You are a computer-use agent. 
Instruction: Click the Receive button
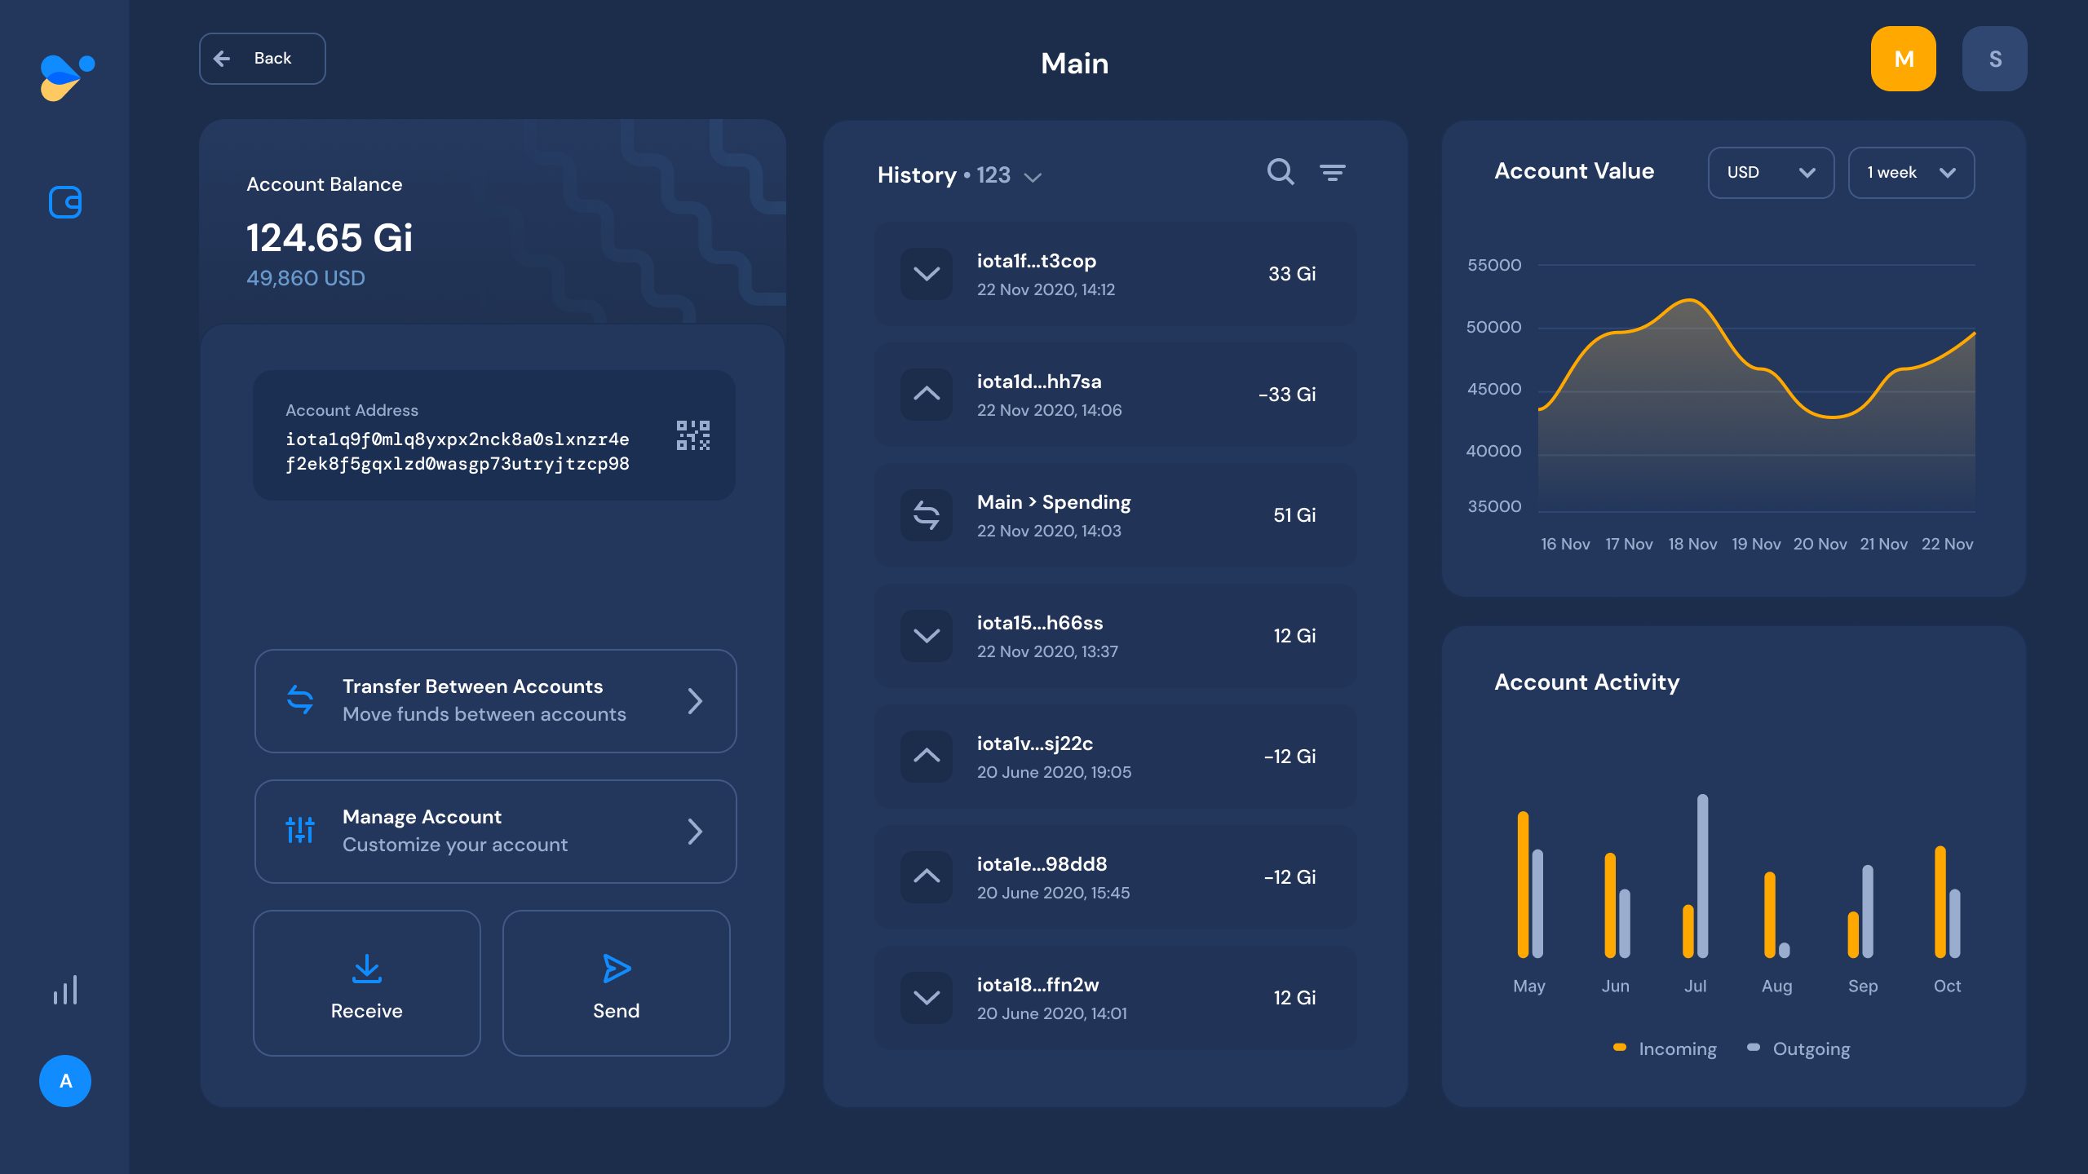[x=367, y=982]
